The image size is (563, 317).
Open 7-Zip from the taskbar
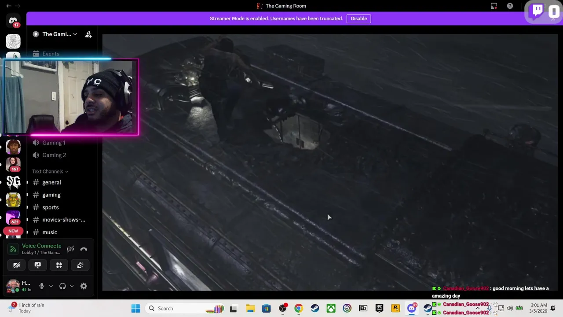[x=363, y=308]
